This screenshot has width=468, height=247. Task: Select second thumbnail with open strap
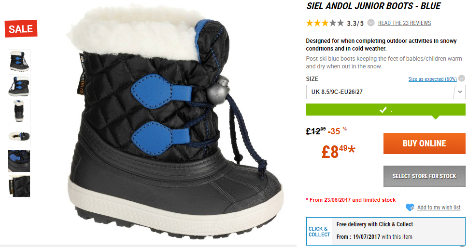19,86
